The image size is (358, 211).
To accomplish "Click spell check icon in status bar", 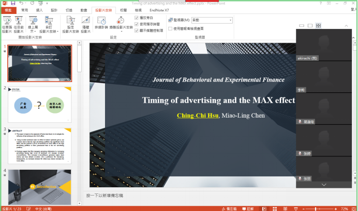I will [x=28, y=209].
